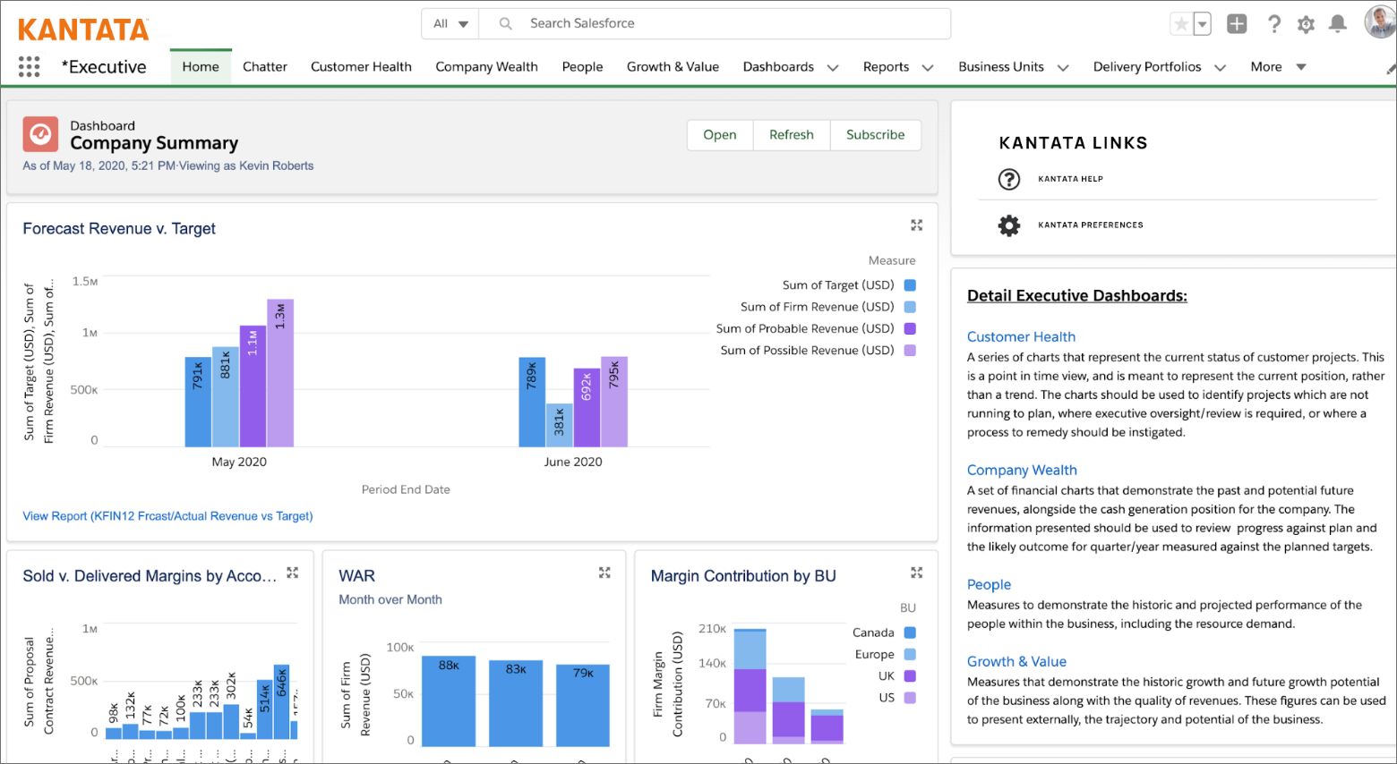
Task: Open the Reports tab
Action: 886,67
